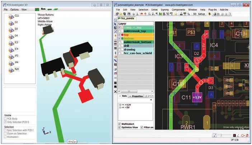
Task: Click the red color dot on top layer
Action: point(122,35)
